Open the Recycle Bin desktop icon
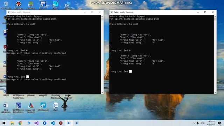This screenshot has width=224, height=126. pos(6,5)
